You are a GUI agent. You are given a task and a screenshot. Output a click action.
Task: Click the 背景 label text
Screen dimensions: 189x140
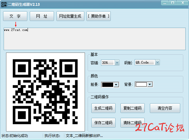click(x=128, y=84)
